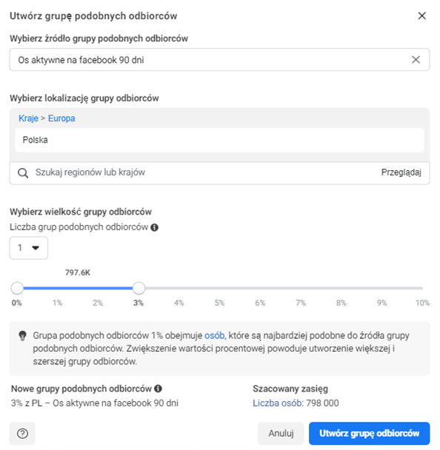Click the Liczba osób link in estimated reach
Screen dimensions: 440x450
(x=277, y=403)
